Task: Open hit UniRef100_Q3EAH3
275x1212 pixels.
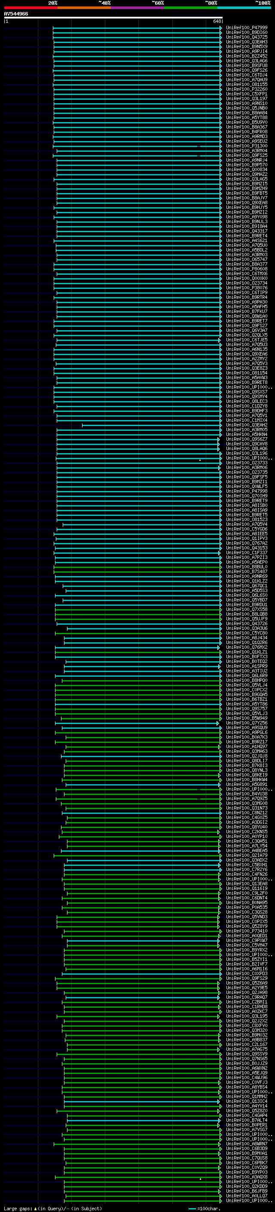Action: pyautogui.click(x=247, y=42)
